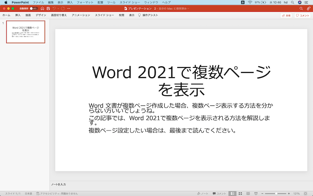This screenshot has width=313, height=196.
Task: Click the Home icon in title bar
Action: click(42, 8)
